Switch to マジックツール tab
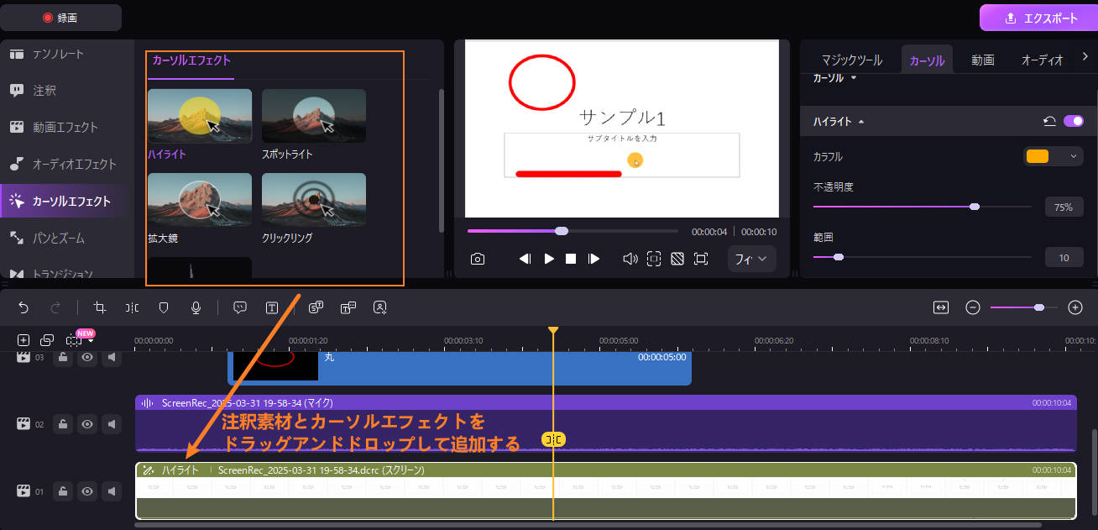This screenshot has height=530, width=1098. pyautogui.click(x=851, y=60)
